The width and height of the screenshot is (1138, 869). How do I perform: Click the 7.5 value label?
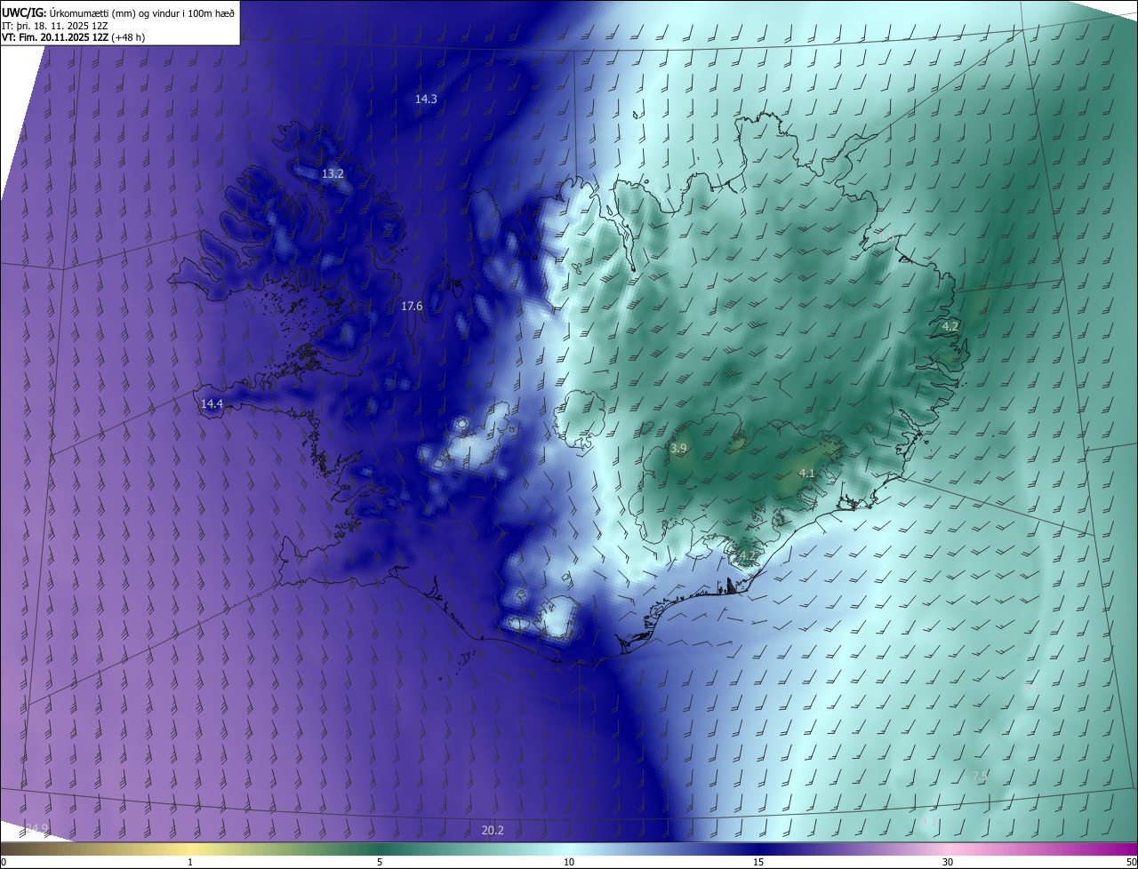[x=980, y=776]
